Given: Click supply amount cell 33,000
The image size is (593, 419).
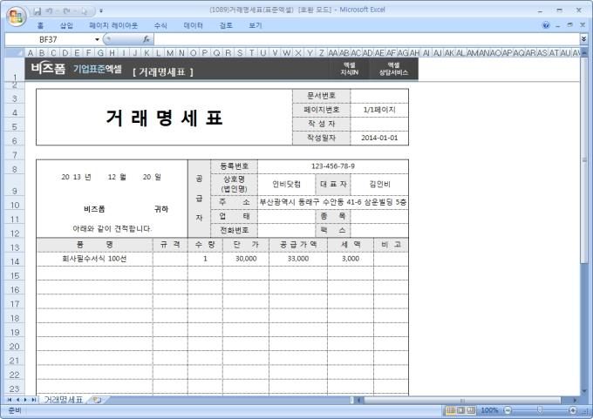Looking at the screenshot, I should pyautogui.click(x=298, y=259).
